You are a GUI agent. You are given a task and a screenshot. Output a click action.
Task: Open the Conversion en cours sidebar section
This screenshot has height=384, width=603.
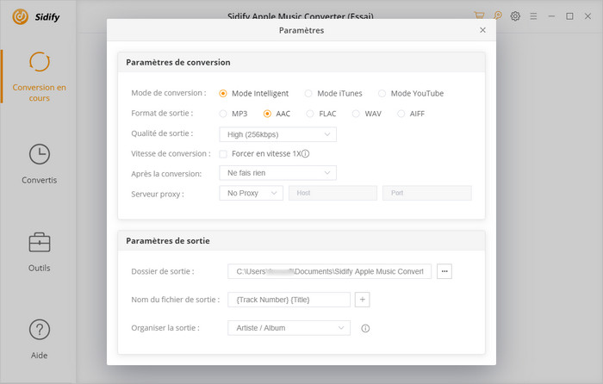coord(39,77)
